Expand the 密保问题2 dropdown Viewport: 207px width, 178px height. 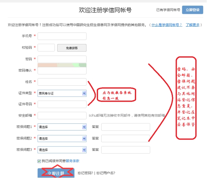tap(62, 138)
